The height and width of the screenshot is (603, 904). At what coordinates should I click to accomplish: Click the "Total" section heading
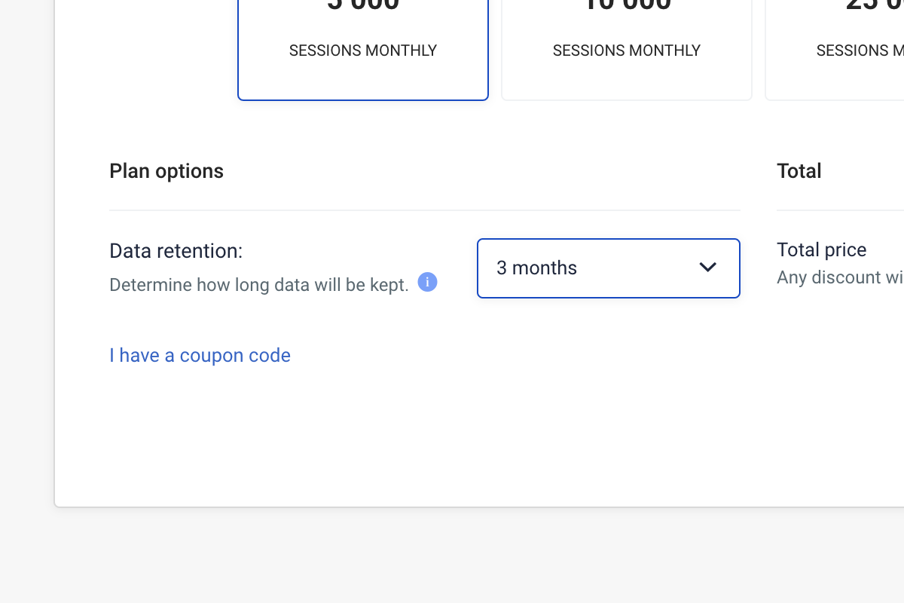coord(799,171)
